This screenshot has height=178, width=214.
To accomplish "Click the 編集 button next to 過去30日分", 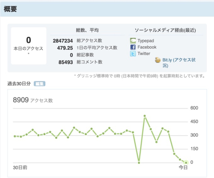I will [x=39, y=84].
